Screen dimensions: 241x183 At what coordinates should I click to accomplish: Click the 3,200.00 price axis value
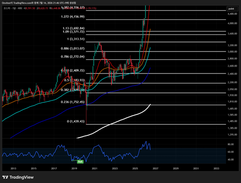[233, 45]
